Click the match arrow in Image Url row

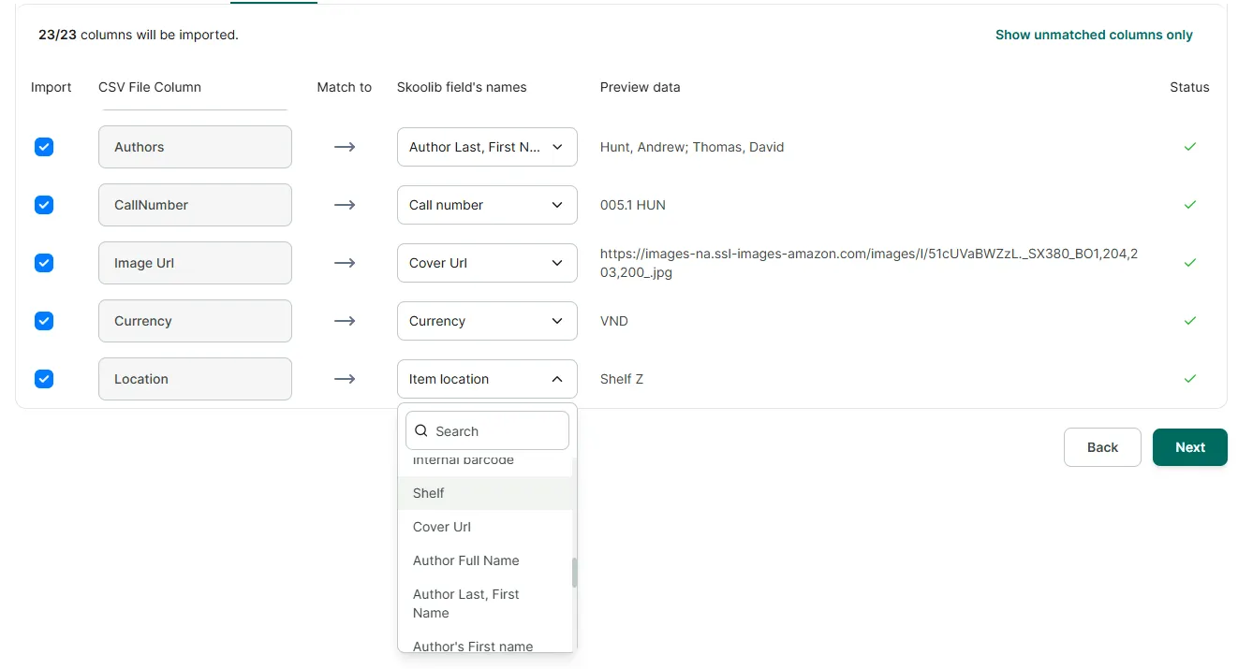coord(345,263)
